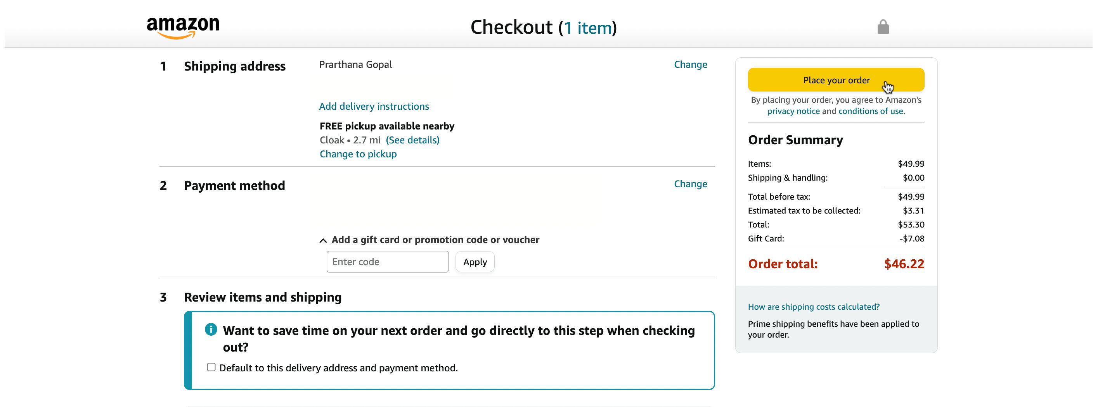Focus the Enter code field
1105x407 pixels.
click(387, 262)
